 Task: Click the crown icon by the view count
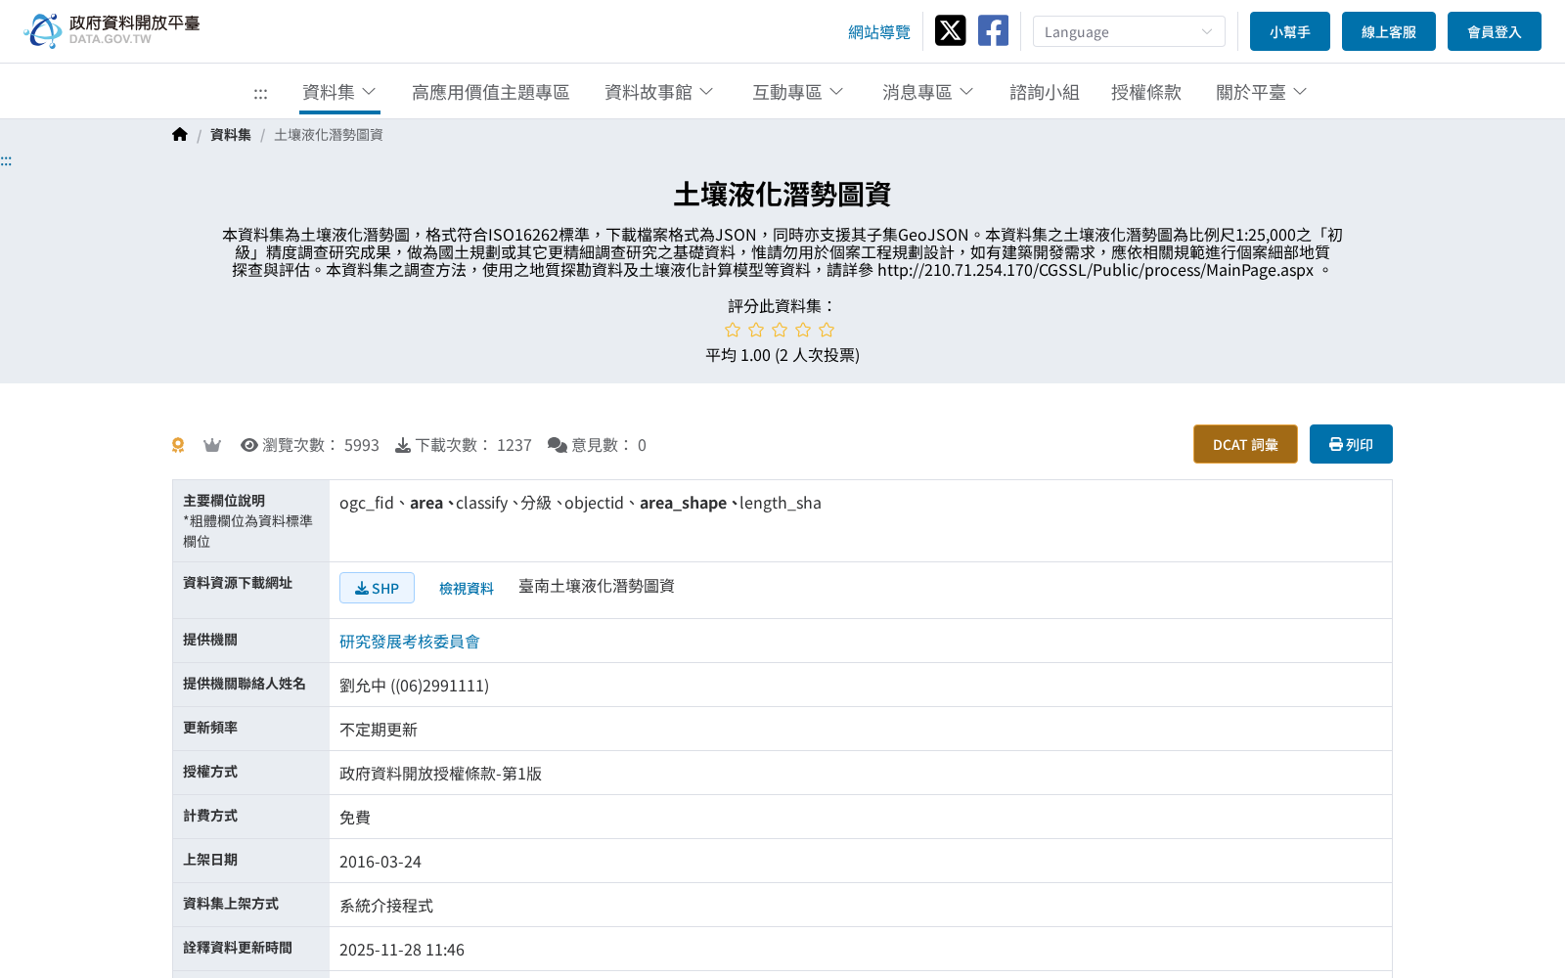tap(211, 445)
